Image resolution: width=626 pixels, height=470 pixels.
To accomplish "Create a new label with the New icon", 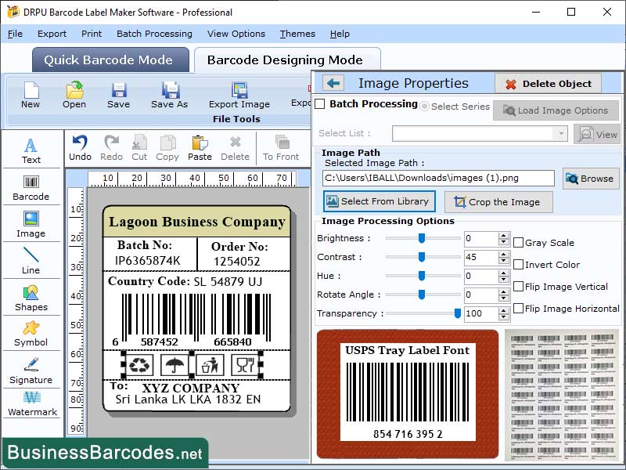I will (x=30, y=96).
